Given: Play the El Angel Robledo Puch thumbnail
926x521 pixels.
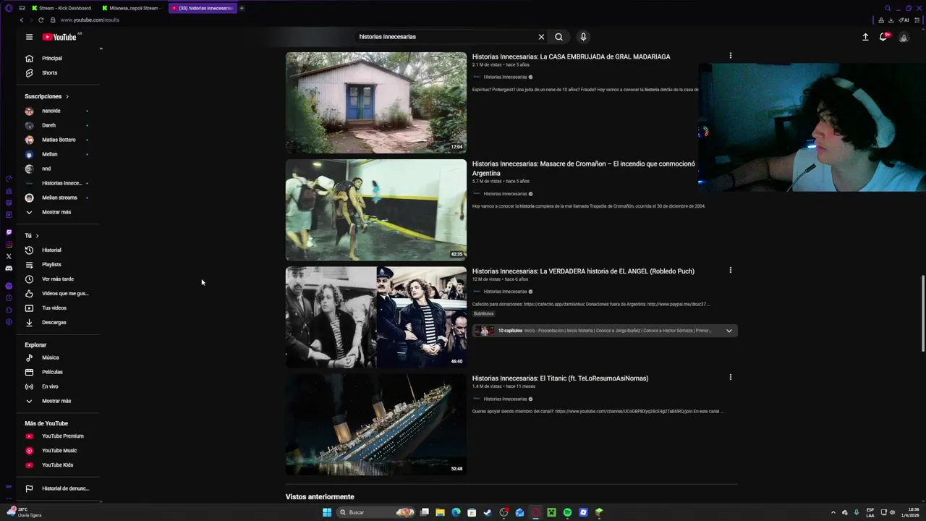Looking at the screenshot, I should tap(376, 317).
